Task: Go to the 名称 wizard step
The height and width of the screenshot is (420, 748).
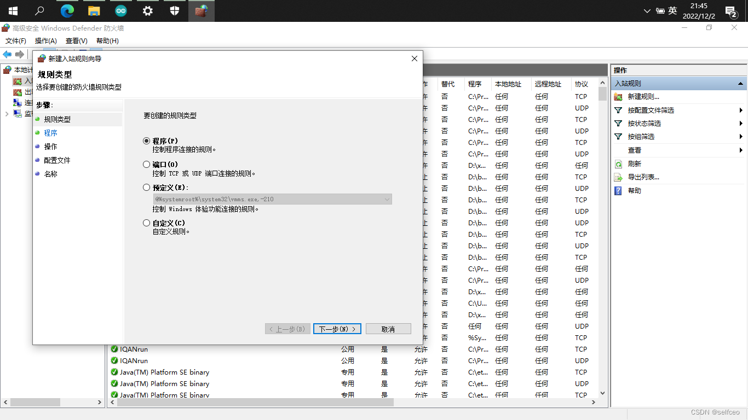Action: pyautogui.click(x=50, y=174)
